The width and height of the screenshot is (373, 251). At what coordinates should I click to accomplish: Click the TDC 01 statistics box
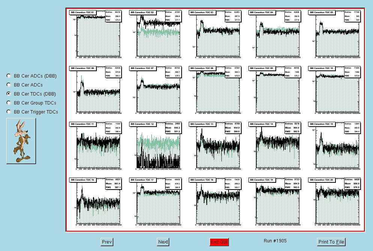pos(113,16)
